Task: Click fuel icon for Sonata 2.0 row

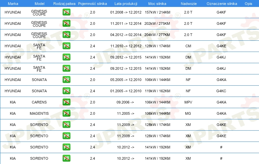Action: [66, 80]
